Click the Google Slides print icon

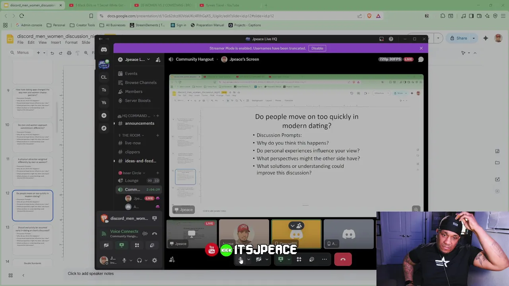click(69, 53)
